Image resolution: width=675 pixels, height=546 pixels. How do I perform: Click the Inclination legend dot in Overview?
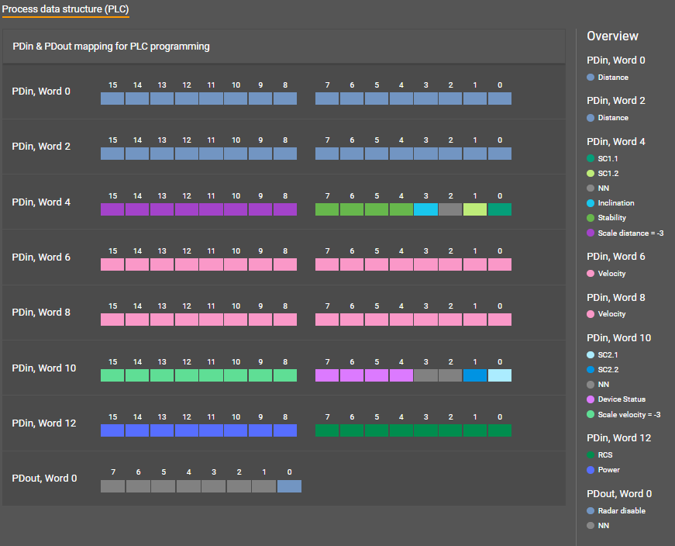(591, 203)
